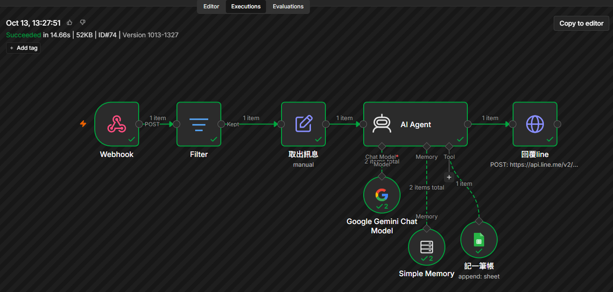Select the 記一筆帳 Google Sheets node

479,239
